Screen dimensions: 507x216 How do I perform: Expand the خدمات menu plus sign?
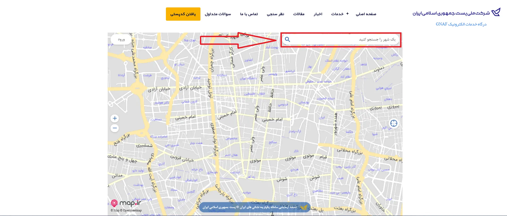click(347, 14)
